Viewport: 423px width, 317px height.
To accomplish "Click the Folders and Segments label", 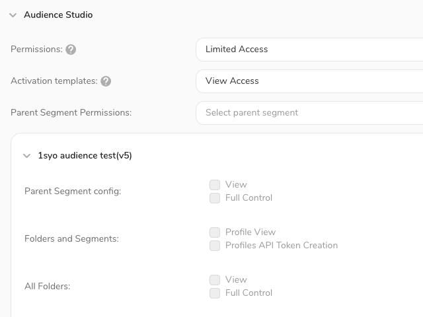I will 71,238.
